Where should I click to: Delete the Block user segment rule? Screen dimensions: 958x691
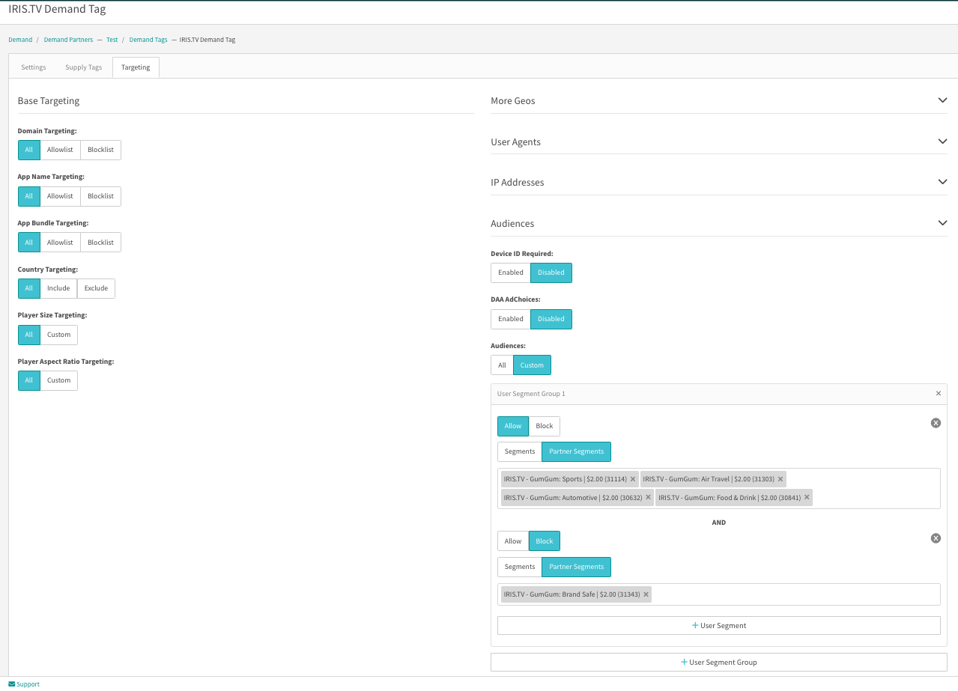click(x=936, y=538)
